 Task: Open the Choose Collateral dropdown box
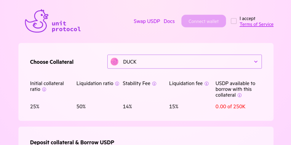pos(184,62)
